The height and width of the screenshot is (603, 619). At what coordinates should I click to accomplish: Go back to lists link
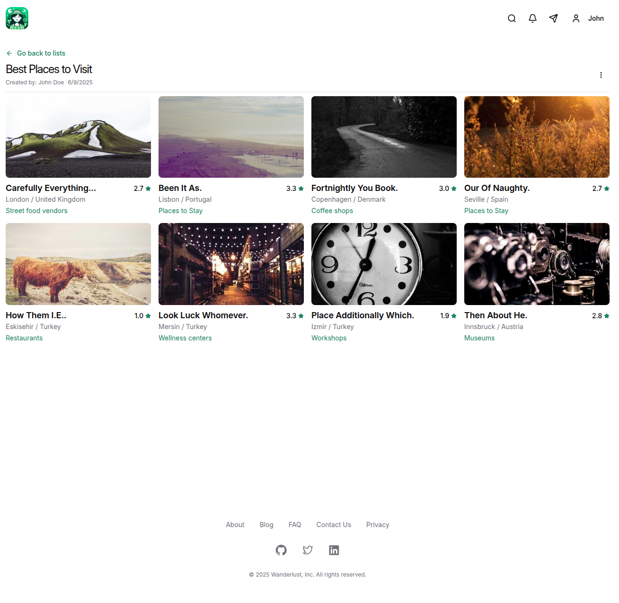pyautogui.click(x=41, y=53)
